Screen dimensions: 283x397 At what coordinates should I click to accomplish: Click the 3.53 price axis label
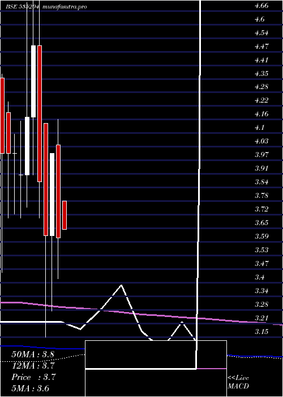pyautogui.click(x=261, y=250)
